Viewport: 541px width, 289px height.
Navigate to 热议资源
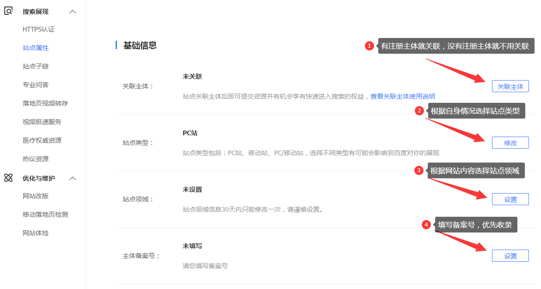tap(36, 159)
